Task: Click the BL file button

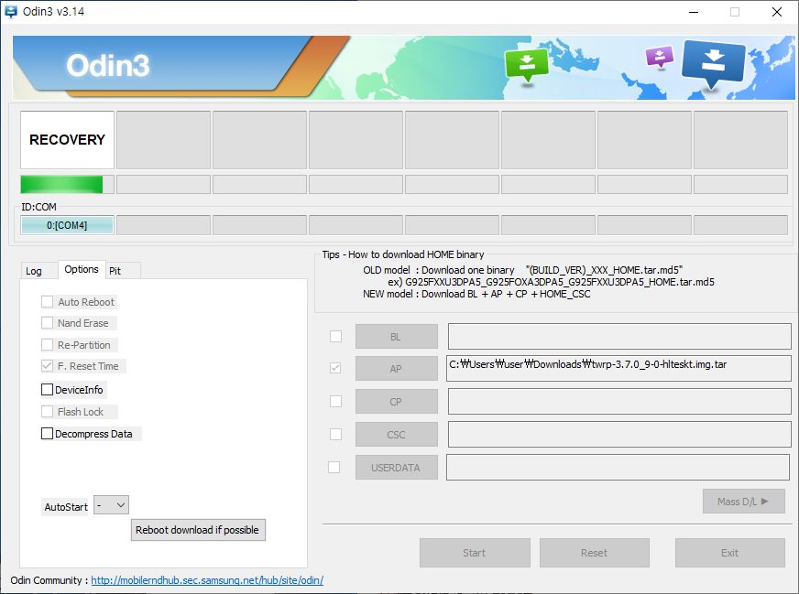Action: 397,337
